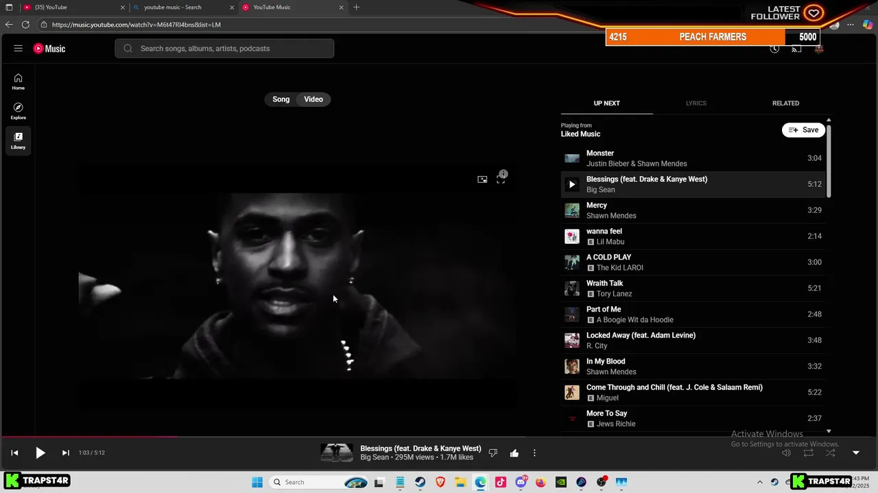Screen dimensions: 878x493
Task: Open Brave browser from the taskbar
Action: (440, 482)
